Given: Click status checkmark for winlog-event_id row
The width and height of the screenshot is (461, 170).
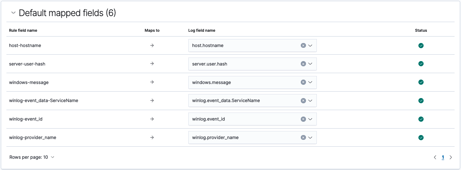Looking at the screenshot, I should [x=421, y=119].
